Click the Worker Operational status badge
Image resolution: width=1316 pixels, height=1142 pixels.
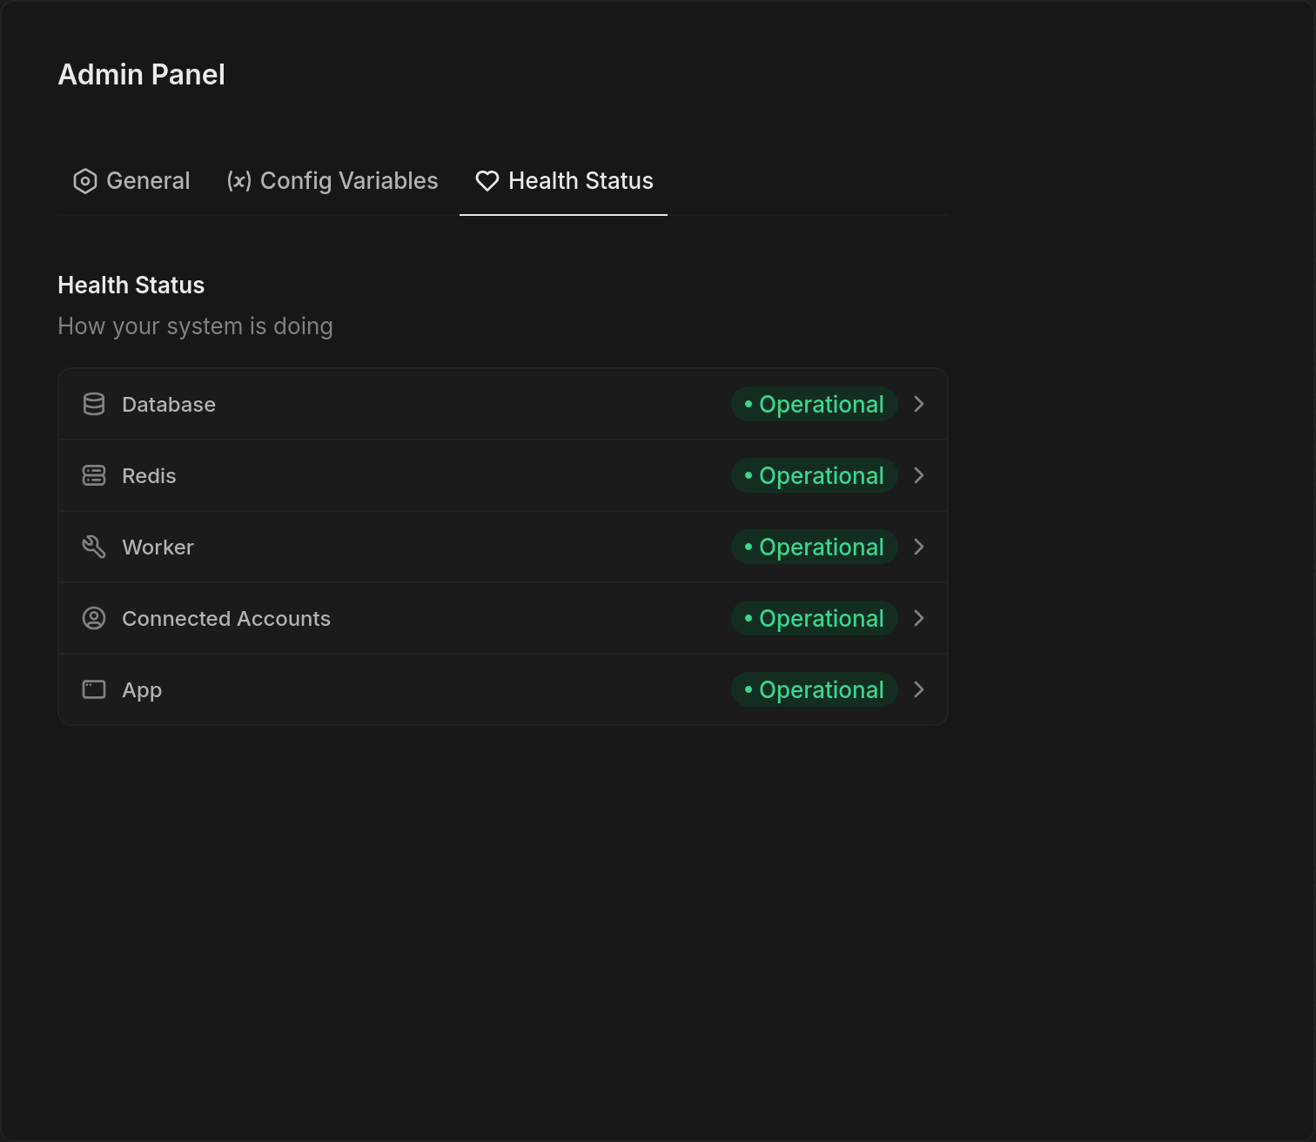coord(815,547)
